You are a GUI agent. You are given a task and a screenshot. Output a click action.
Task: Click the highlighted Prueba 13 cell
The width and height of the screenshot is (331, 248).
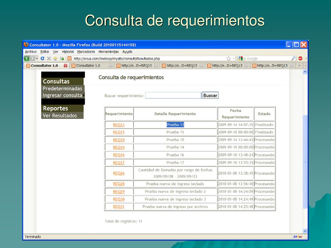pyautogui.click(x=175, y=125)
